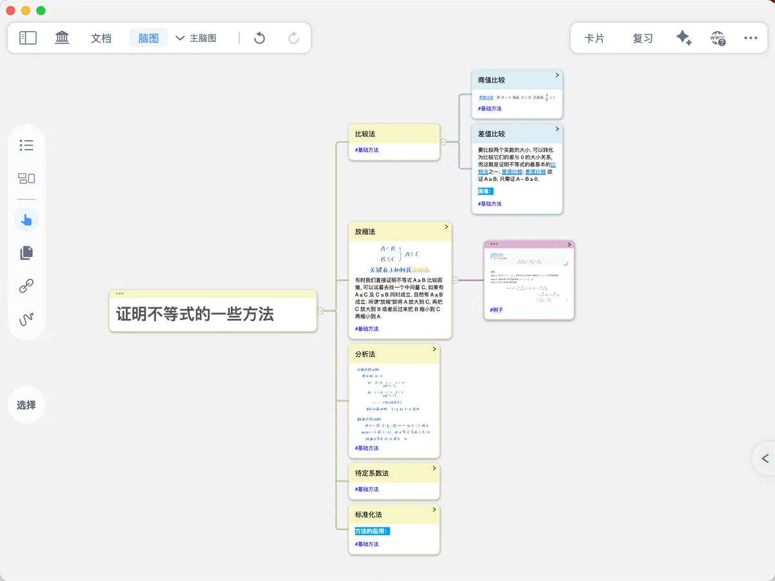Screen dimensions: 775x581
Task: Click the handwritten note image in 放缩法
Action: tap(400, 259)
